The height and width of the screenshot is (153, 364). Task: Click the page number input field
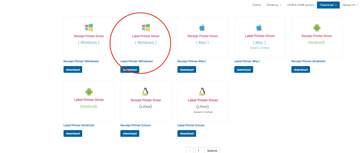(x=200, y=150)
